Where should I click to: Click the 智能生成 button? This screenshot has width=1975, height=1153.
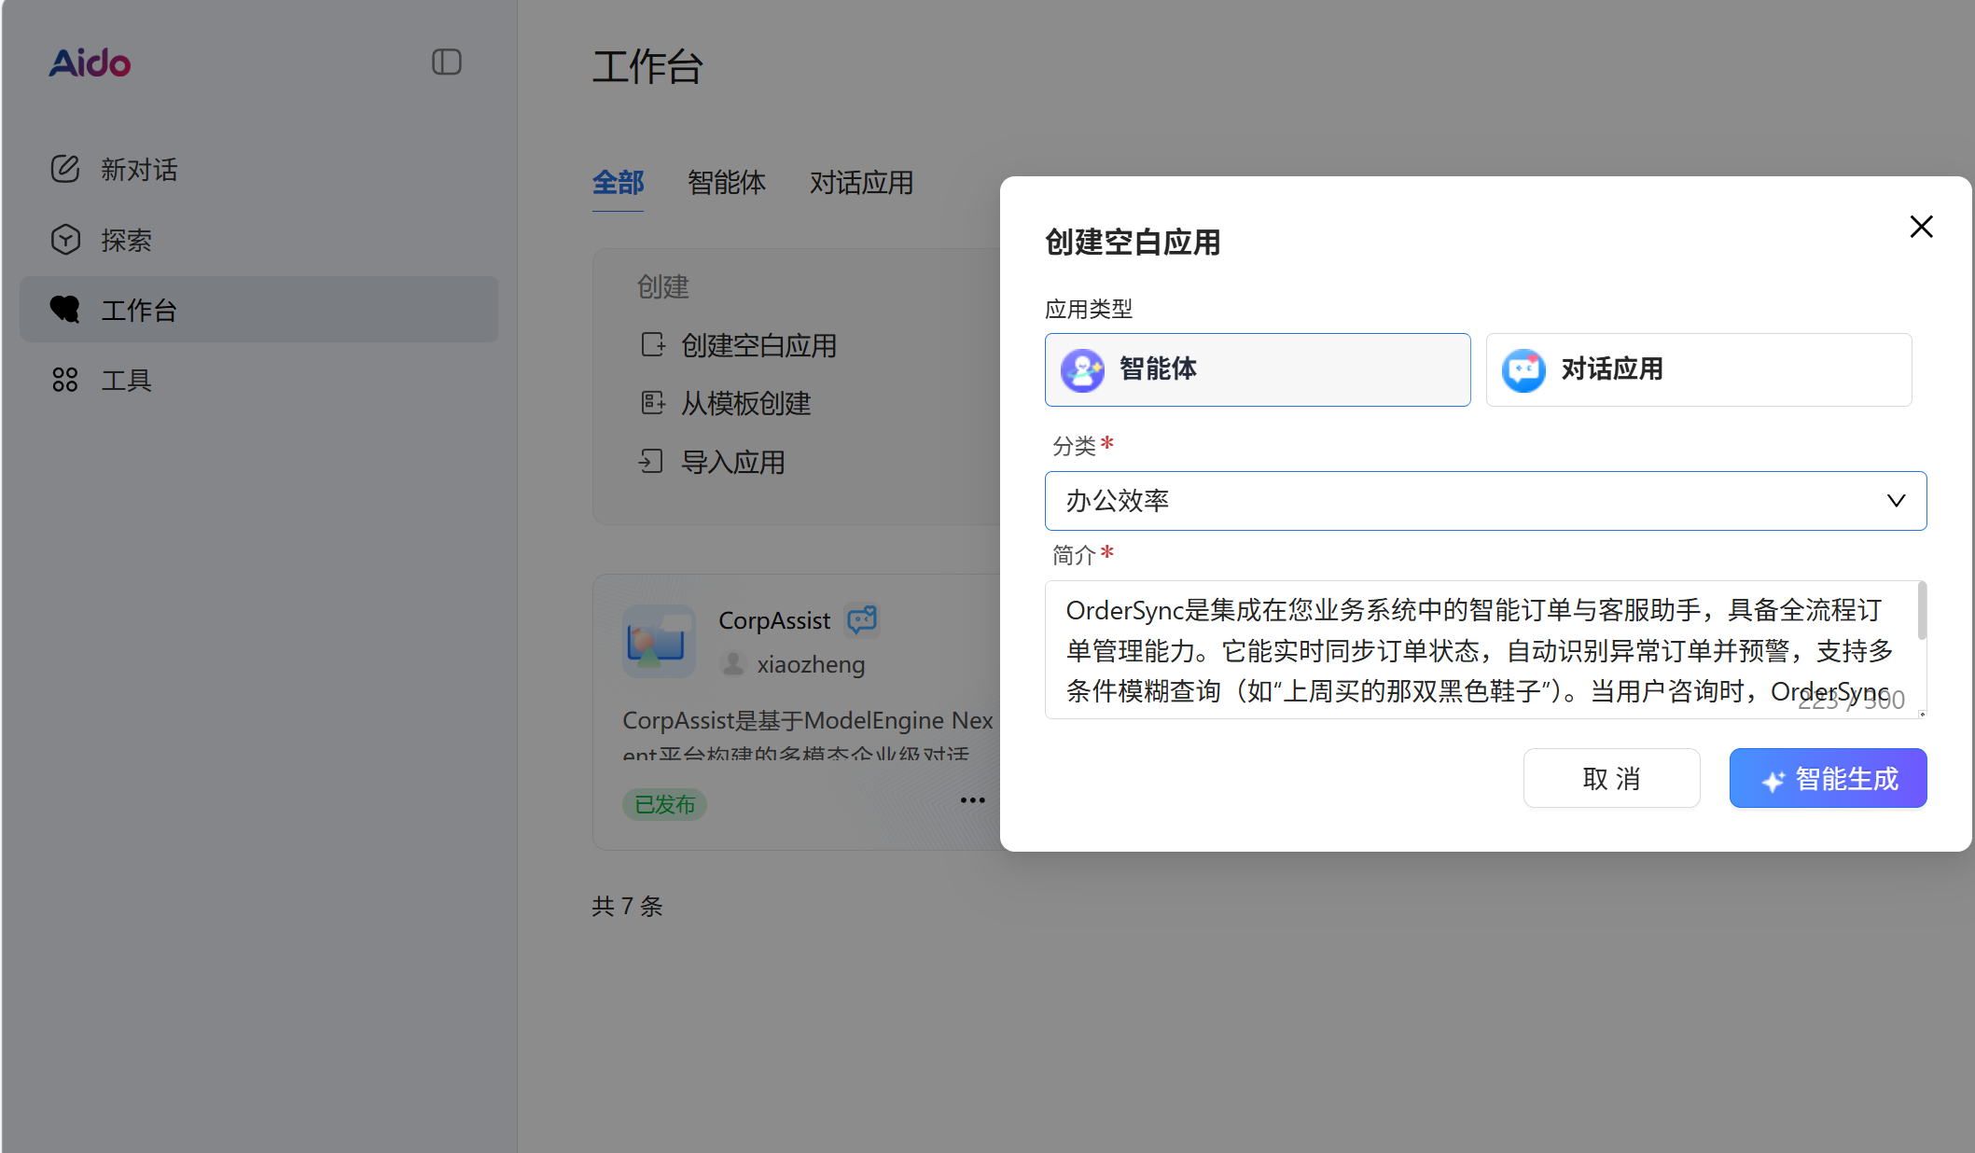pyautogui.click(x=1827, y=778)
